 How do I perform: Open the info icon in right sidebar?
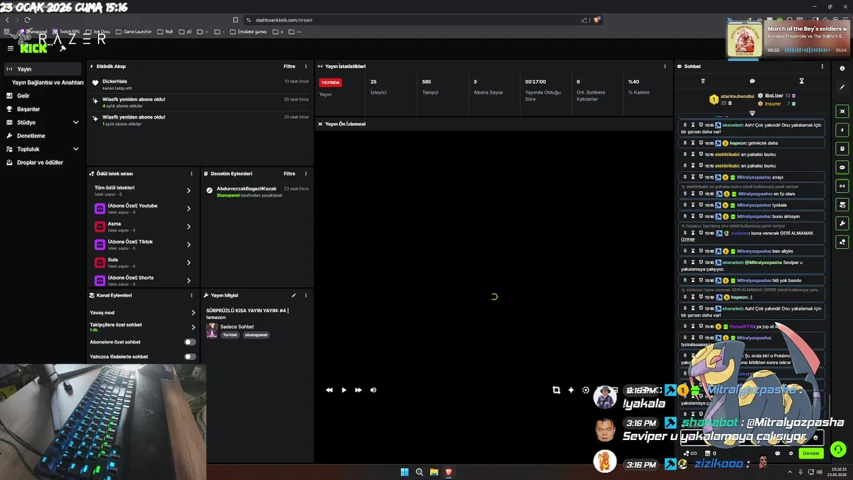(x=842, y=69)
